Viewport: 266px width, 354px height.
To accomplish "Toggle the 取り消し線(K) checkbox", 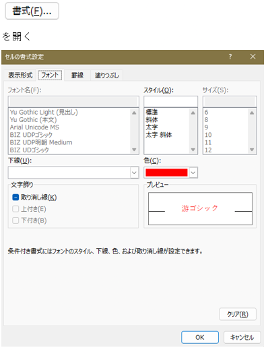I will 15,198.
